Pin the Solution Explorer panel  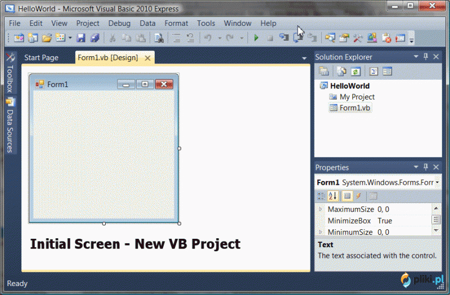[x=426, y=57]
